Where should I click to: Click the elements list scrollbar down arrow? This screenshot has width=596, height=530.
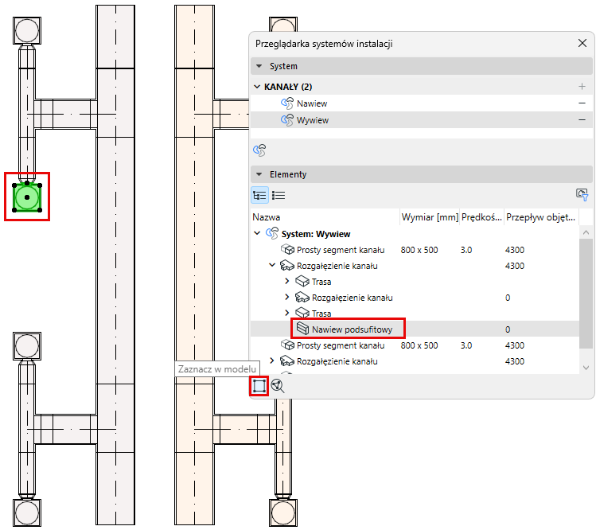click(x=586, y=368)
